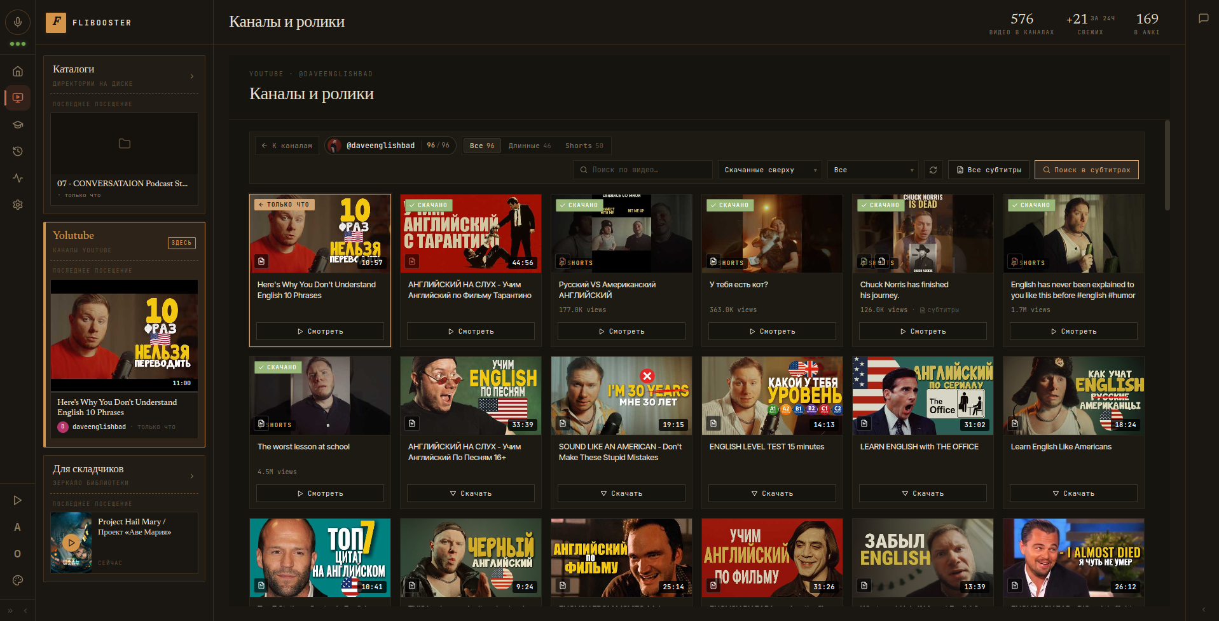Open the palette theme icon

[18, 580]
